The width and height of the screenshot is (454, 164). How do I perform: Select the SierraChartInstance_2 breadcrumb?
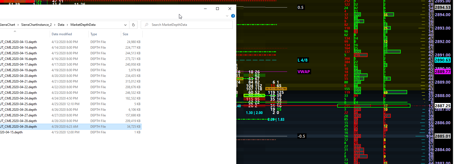click(36, 25)
